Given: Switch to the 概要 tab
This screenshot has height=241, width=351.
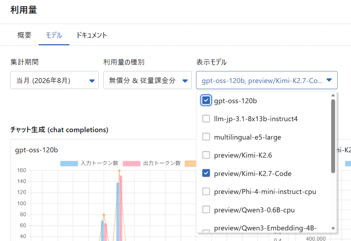Looking at the screenshot, I should click(24, 35).
